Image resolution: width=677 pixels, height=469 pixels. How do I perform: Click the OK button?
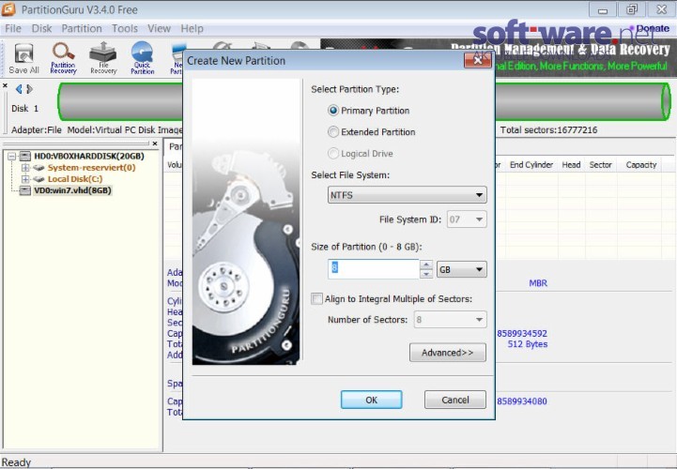click(371, 400)
